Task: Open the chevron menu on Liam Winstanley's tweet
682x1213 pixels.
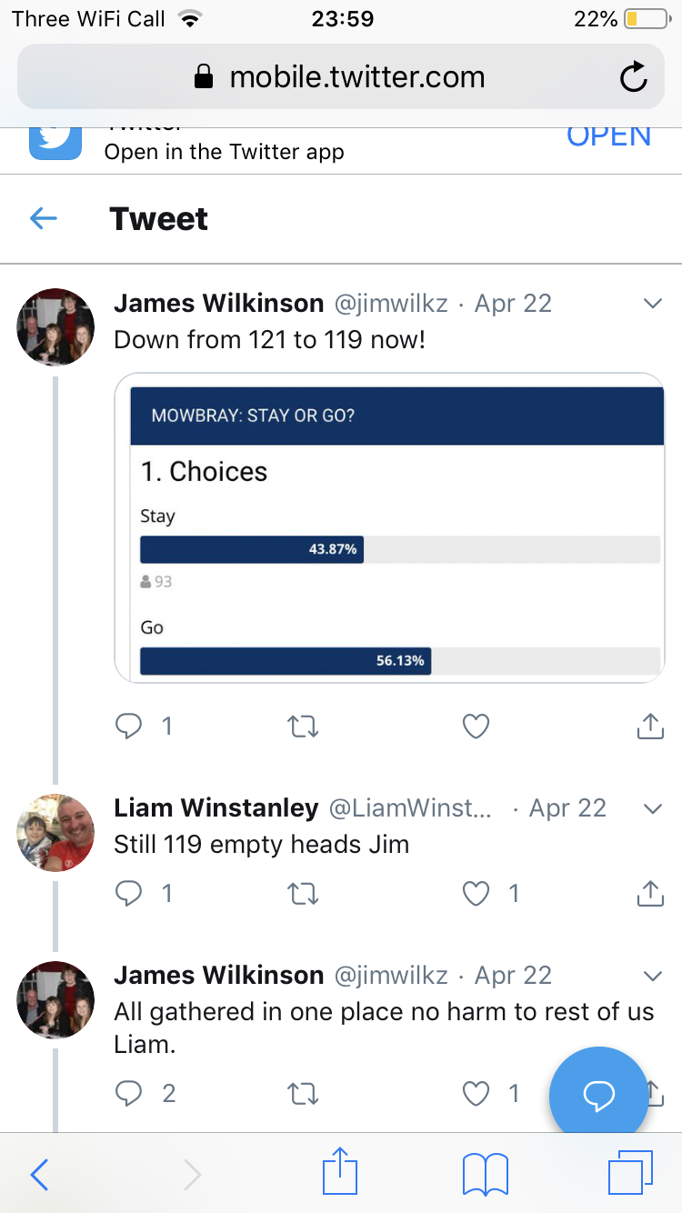Action: tap(652, 808)
